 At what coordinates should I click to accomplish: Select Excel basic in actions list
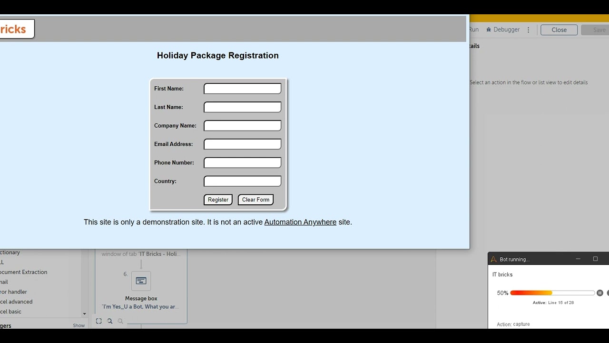pos(10,312)
